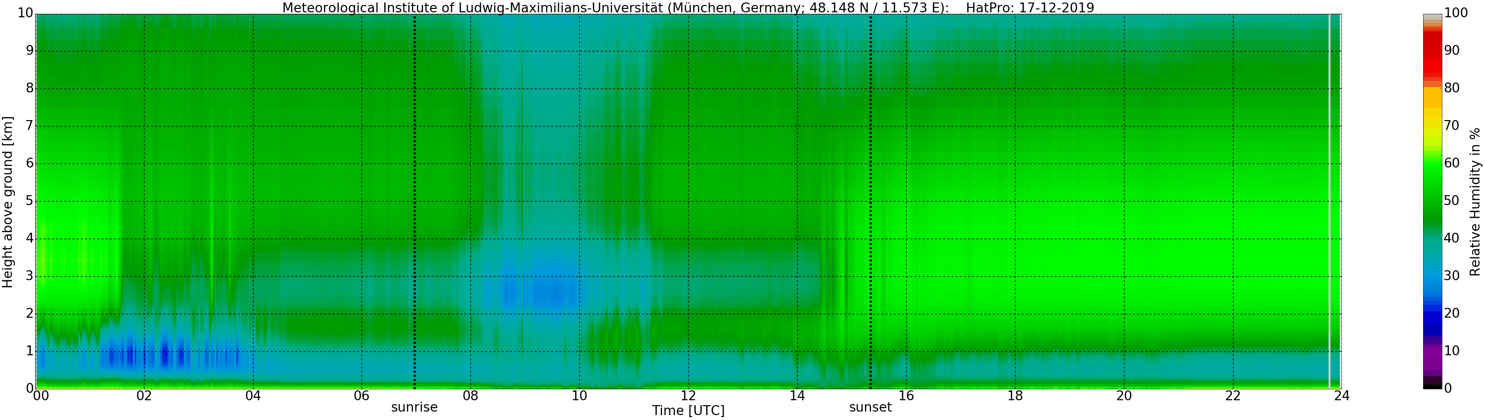Viewport: 1485px width, 420px height.
Task: Click the "Height above ground [km]" axis label
Action: tap(7, 202)
